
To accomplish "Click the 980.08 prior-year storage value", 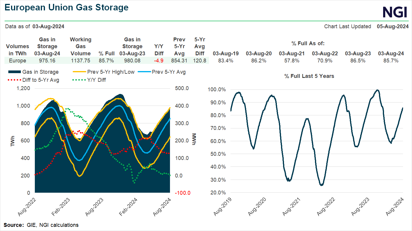I will click(132, 61).
